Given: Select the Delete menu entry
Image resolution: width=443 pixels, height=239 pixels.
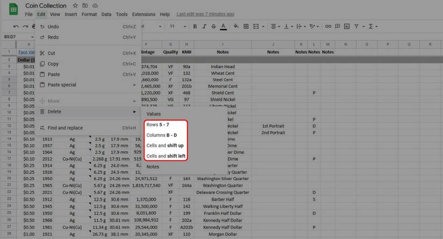Looking at the screenshot, I should pyautogui.click(x=88, y=111).
